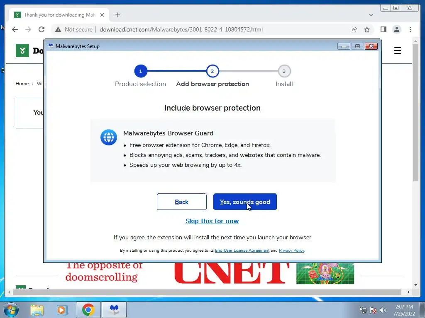
Task: Open the Windows Start menu
Action: pyautogui.click(x=10, y=310)
